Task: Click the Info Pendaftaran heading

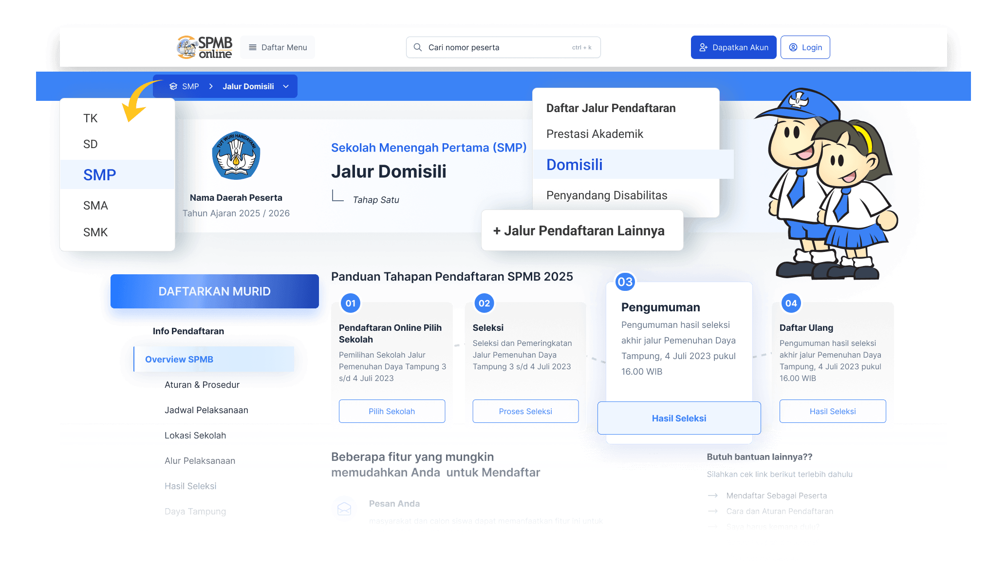Action: [x=188, y=331]
